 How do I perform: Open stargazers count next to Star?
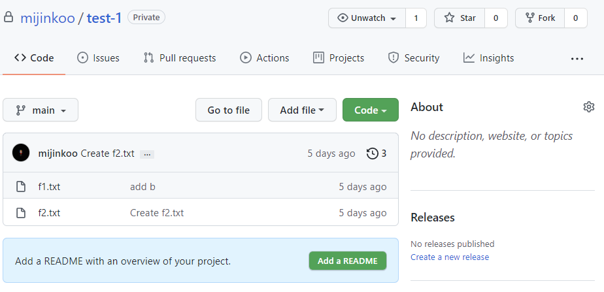coord(495,18)
